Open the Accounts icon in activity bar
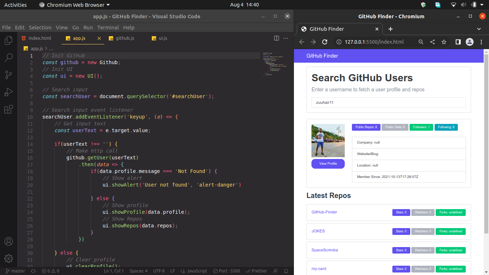Screen dimensions: 489x275 8,241
